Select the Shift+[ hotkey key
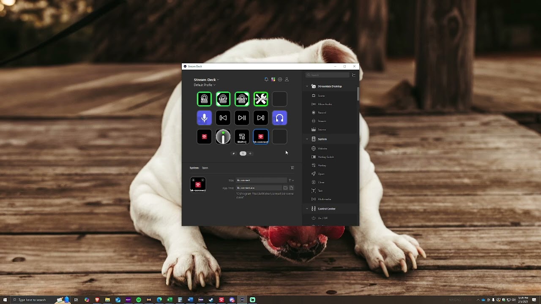The height and width of the screenshot is (304, 541). click(x=242, y=137)
